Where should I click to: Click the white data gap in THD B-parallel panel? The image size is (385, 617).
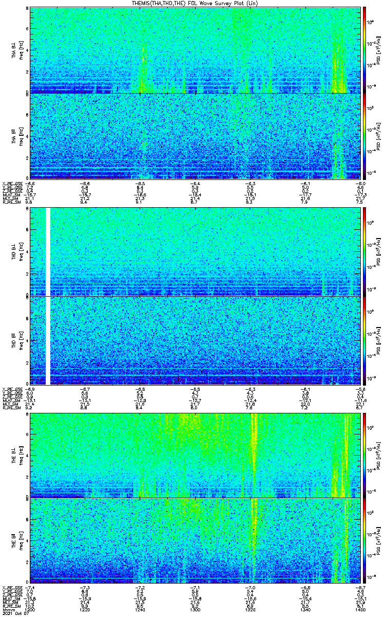point(49,340)
